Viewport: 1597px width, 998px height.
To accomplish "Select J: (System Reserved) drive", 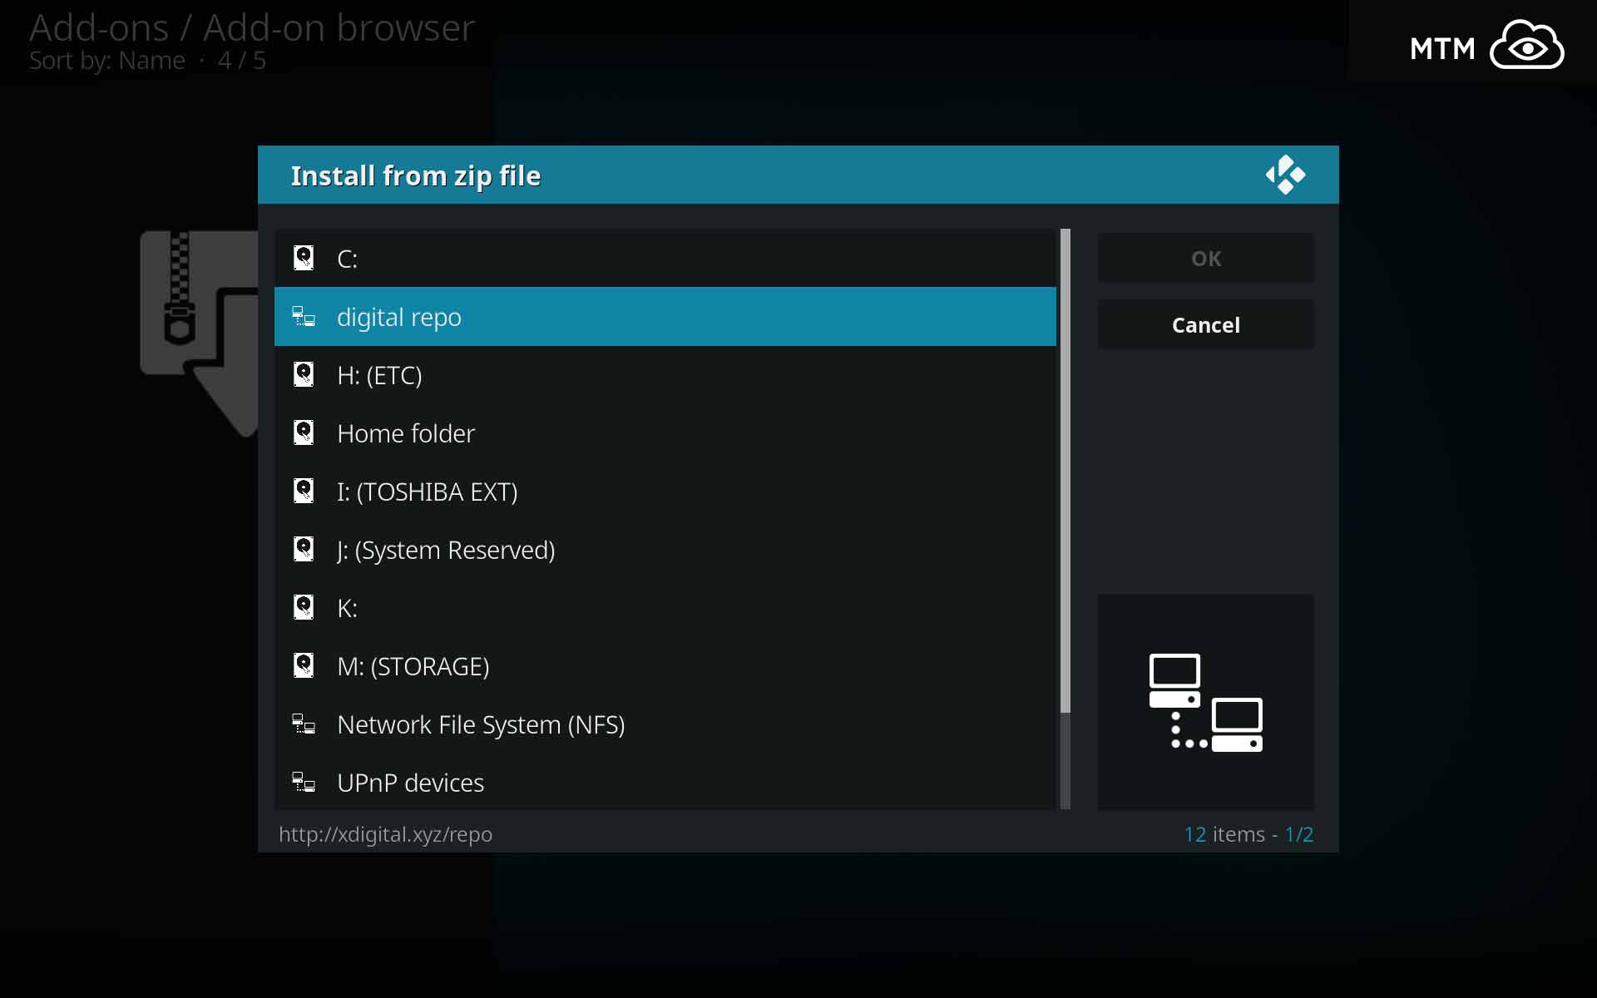I will pos(665,549).
